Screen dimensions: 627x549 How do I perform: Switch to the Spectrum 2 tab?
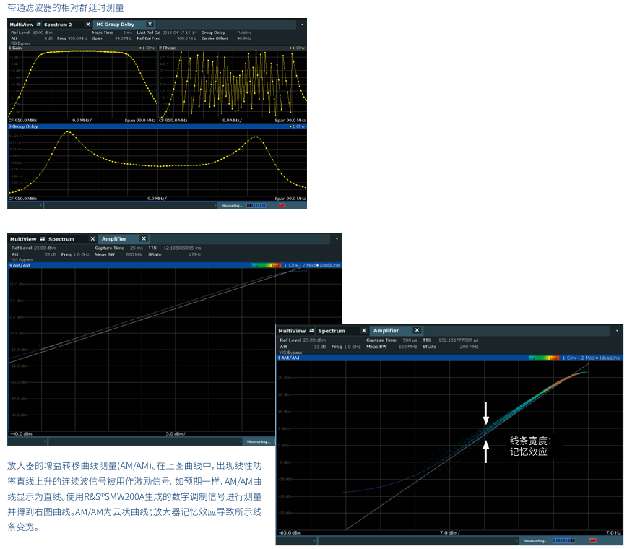pos(60,24)
